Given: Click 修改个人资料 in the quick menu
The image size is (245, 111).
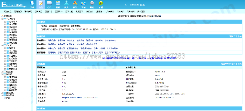Looking at the screenshot, I should (x=99, y=48).
